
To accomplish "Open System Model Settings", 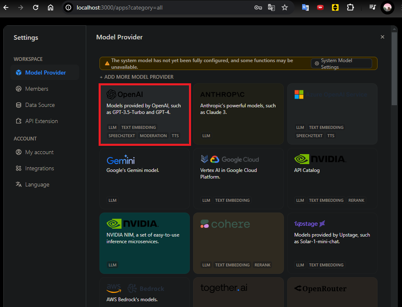I will click(341, 63).
